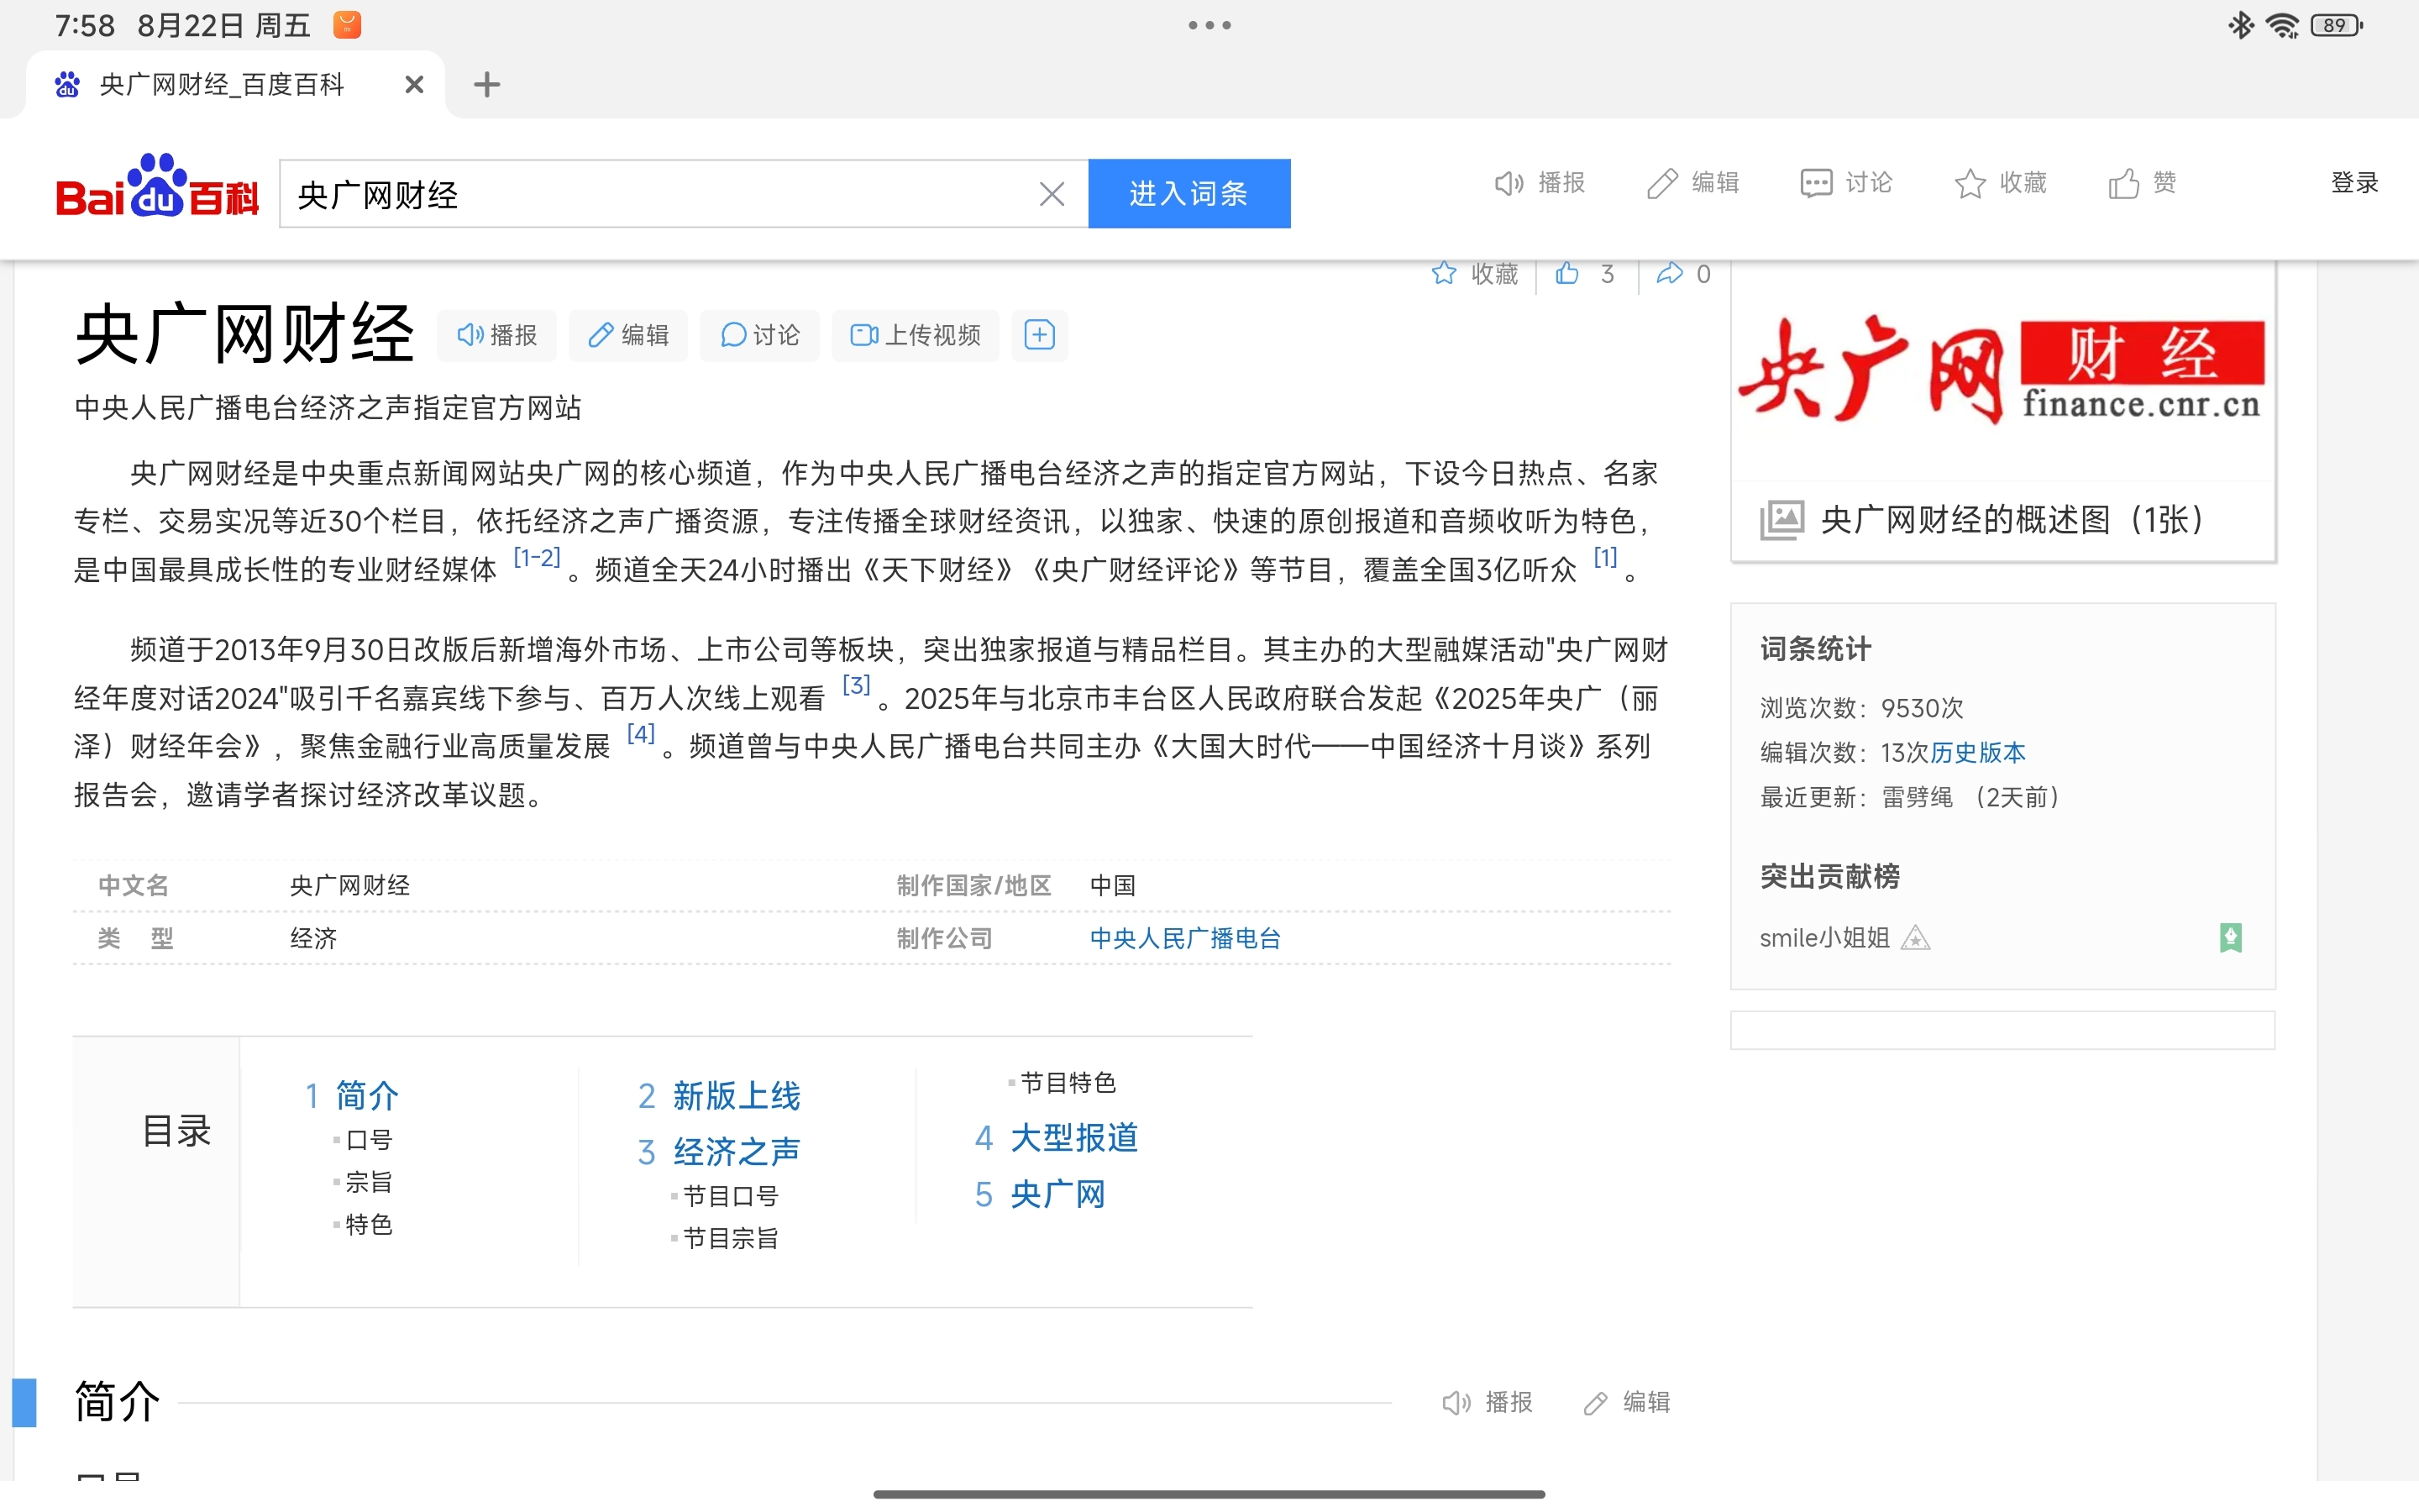The image size is (2419, 1512).
Task: Click the 浏览次数：9530次 text
Action: coord(1861,708)
